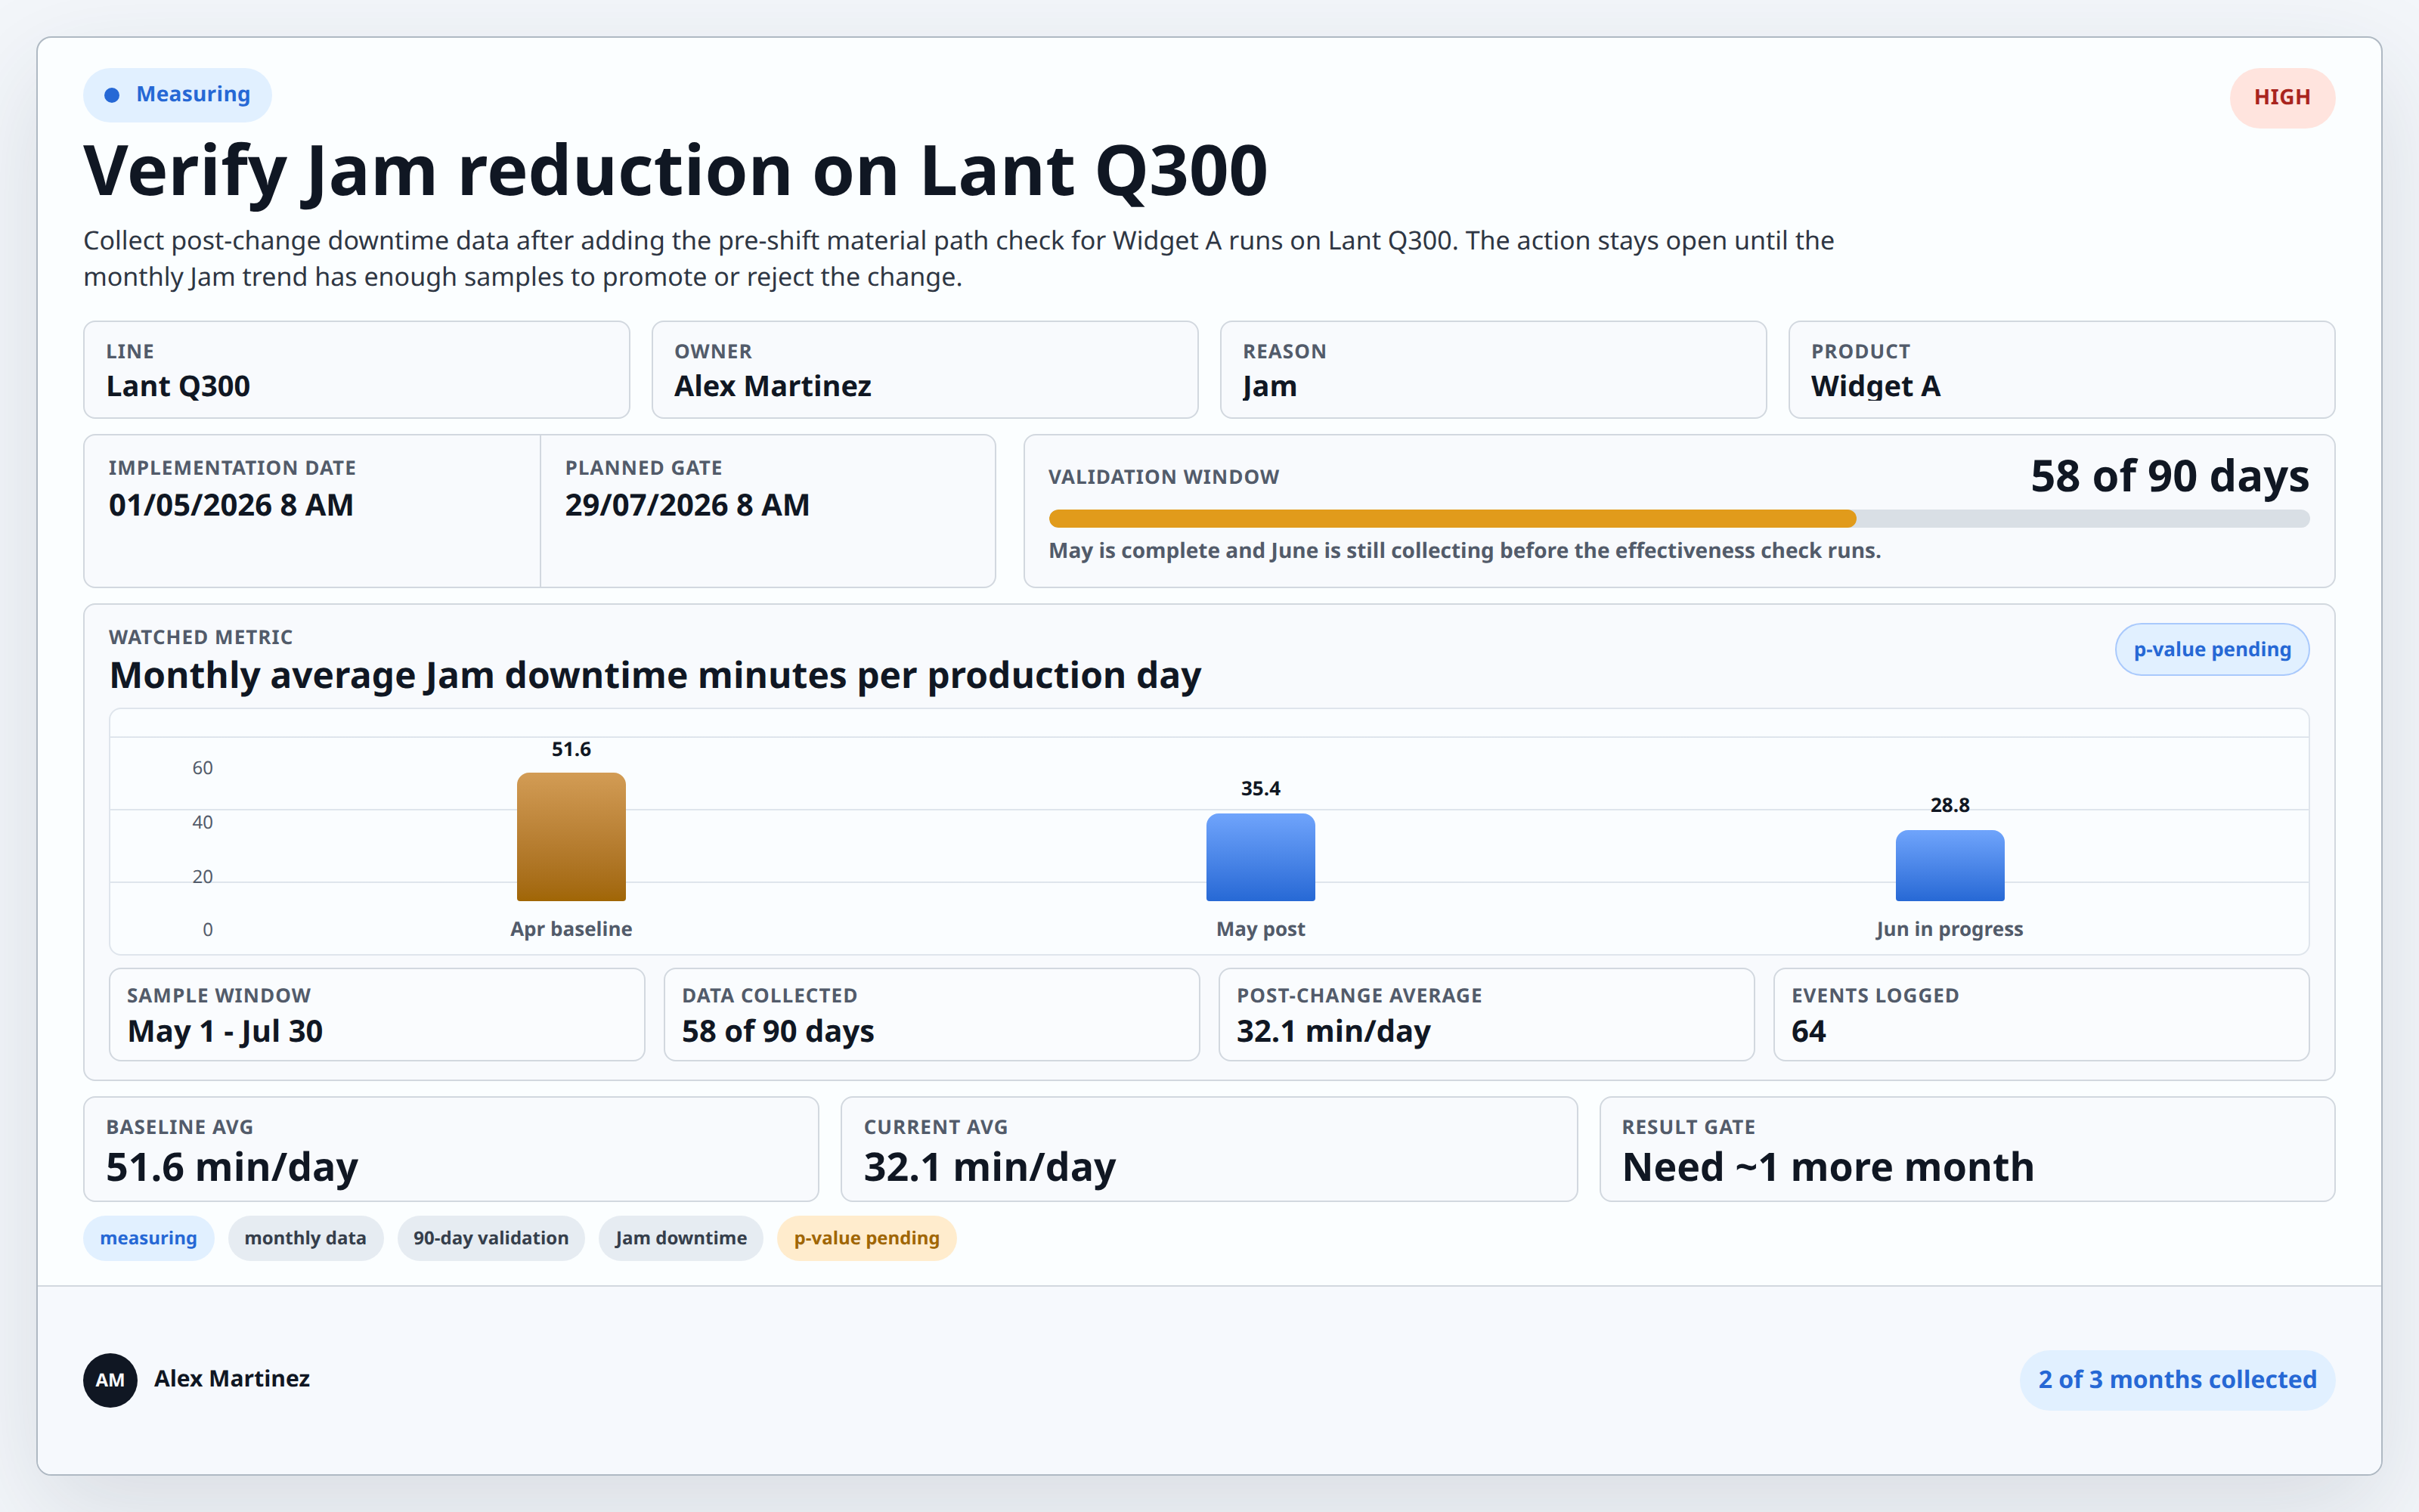Image resolution: width=2419 pixels, height=1512 pixels.
Task: Click the 90-day validation tag chip
Action: (x=491, y=1238)
